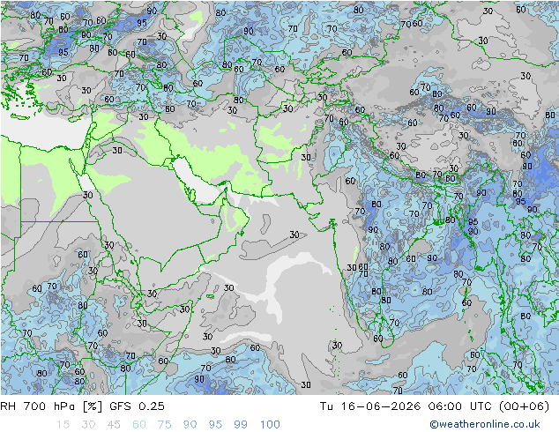Click the 95 value in the color legend

click(x=215, y=425)
